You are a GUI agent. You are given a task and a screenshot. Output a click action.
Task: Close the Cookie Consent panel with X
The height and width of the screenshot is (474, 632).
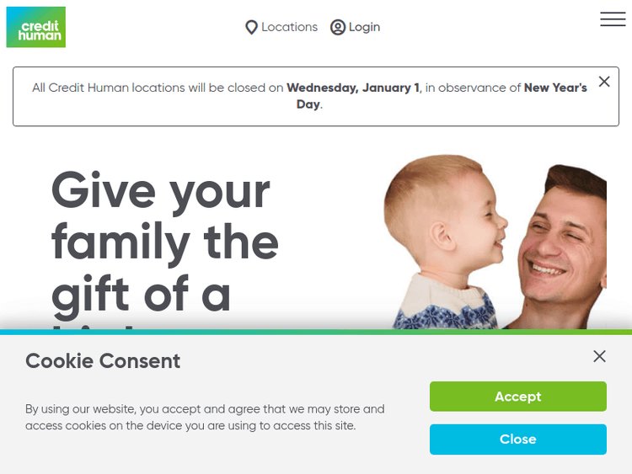599,356
